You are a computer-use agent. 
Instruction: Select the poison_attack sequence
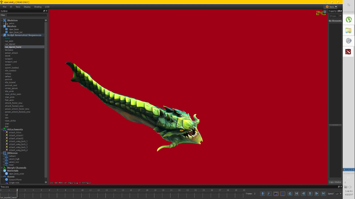[x=11, y=53]
